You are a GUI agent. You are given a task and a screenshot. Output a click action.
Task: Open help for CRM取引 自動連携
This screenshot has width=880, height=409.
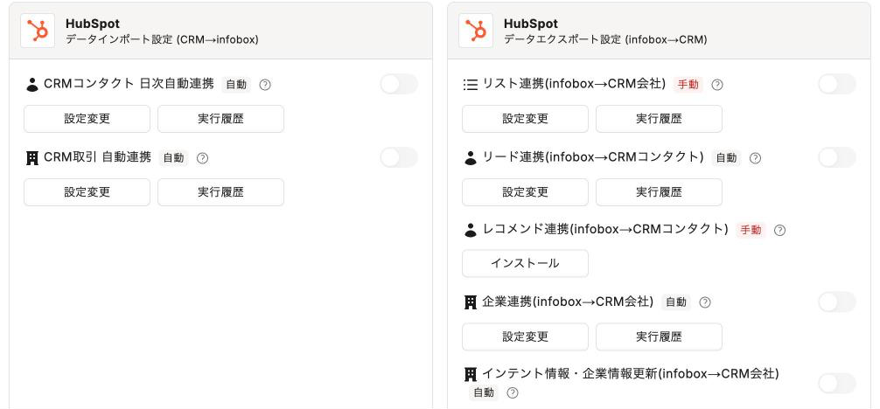point(203,158)
